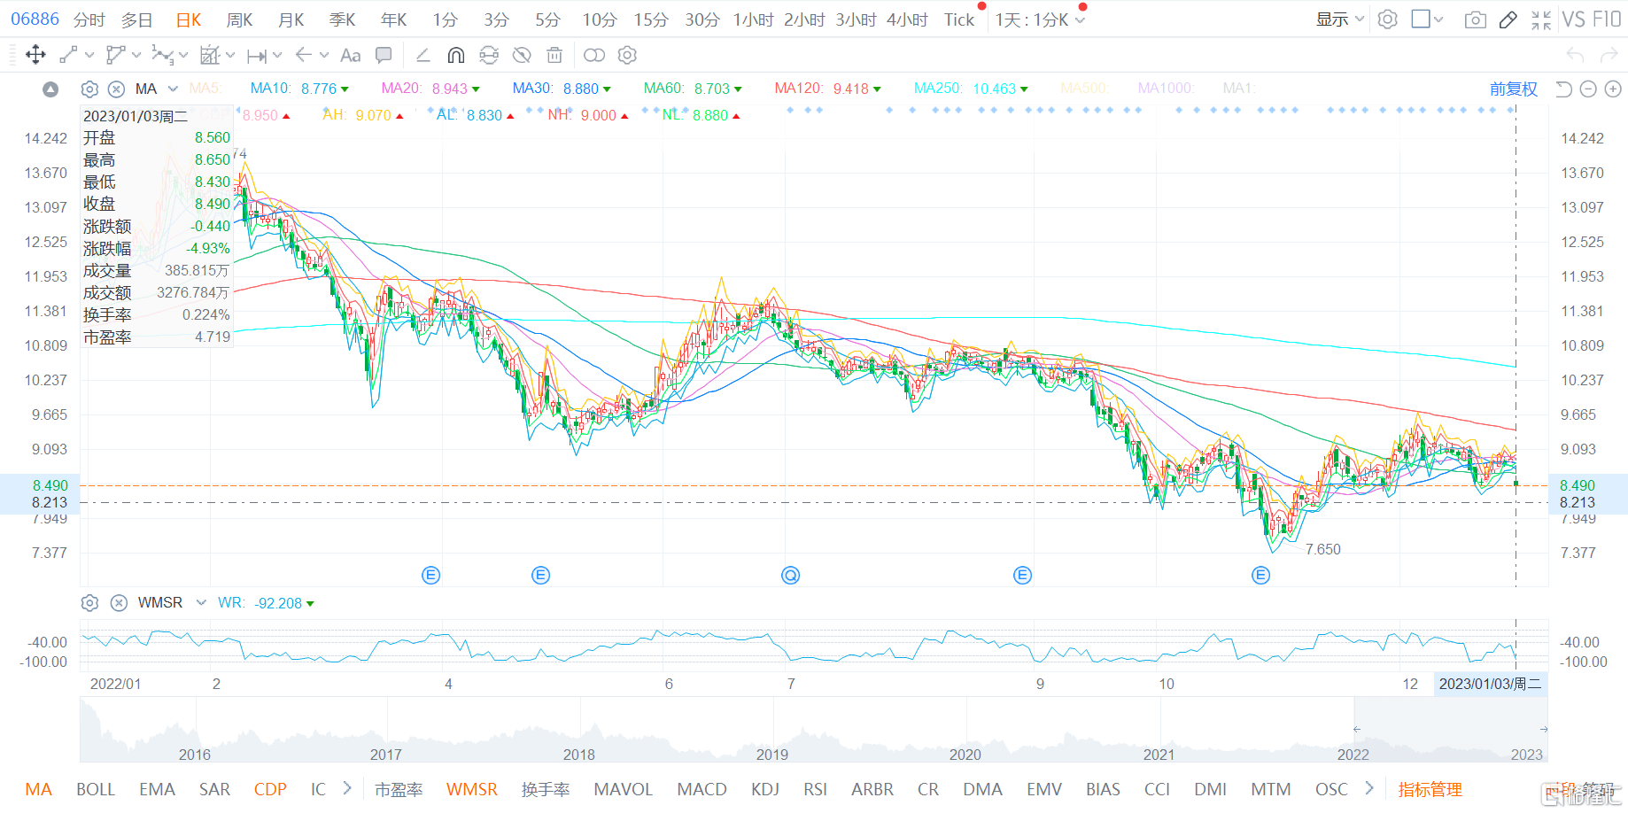The height and width of the screenshot is (813, 1628).
Task: Add a comment bubble note
Action: click(384, 55)
